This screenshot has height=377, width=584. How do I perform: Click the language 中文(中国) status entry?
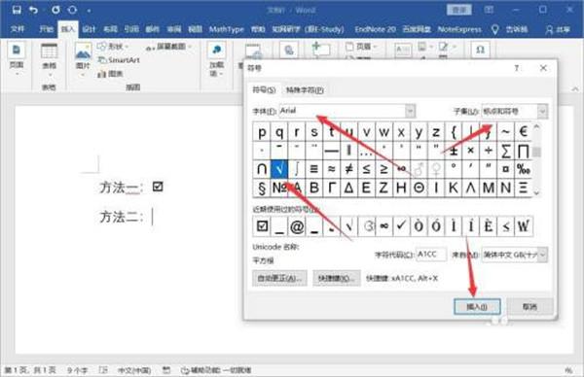(134, 370)
